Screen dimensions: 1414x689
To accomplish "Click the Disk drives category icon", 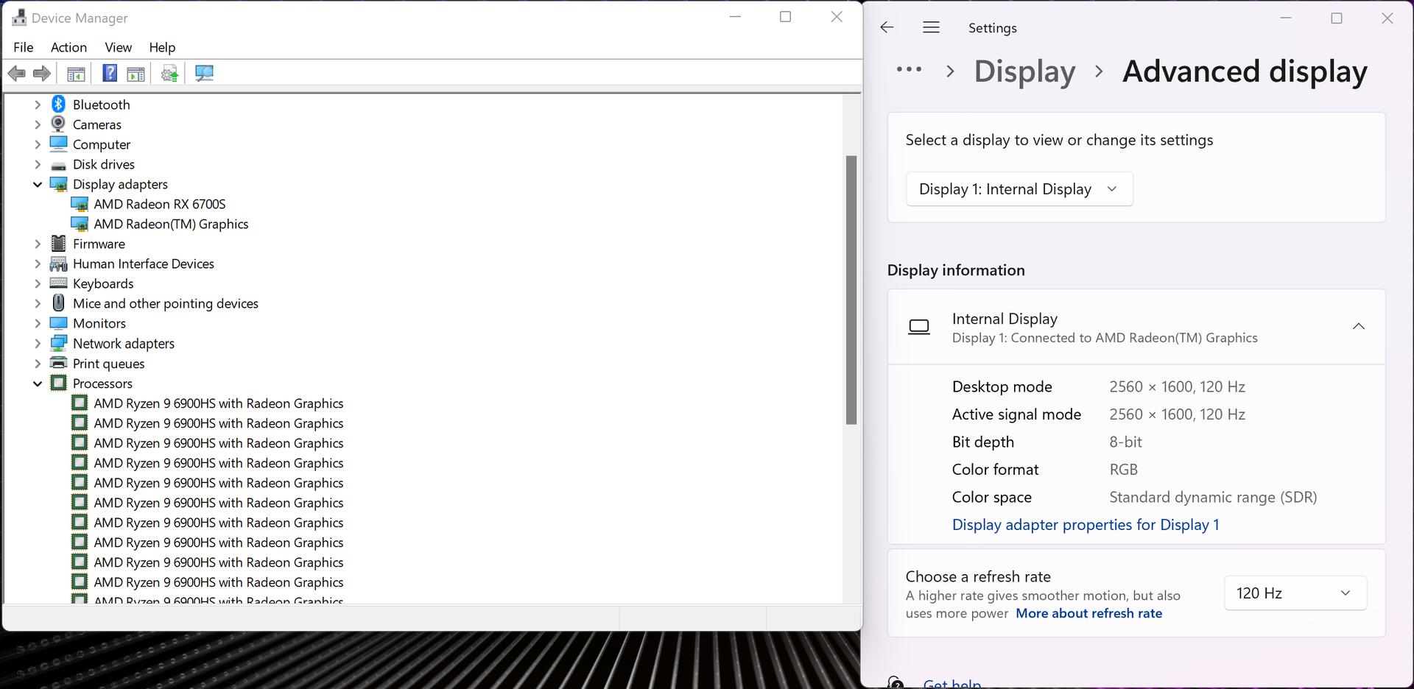I will coord(59,165).
